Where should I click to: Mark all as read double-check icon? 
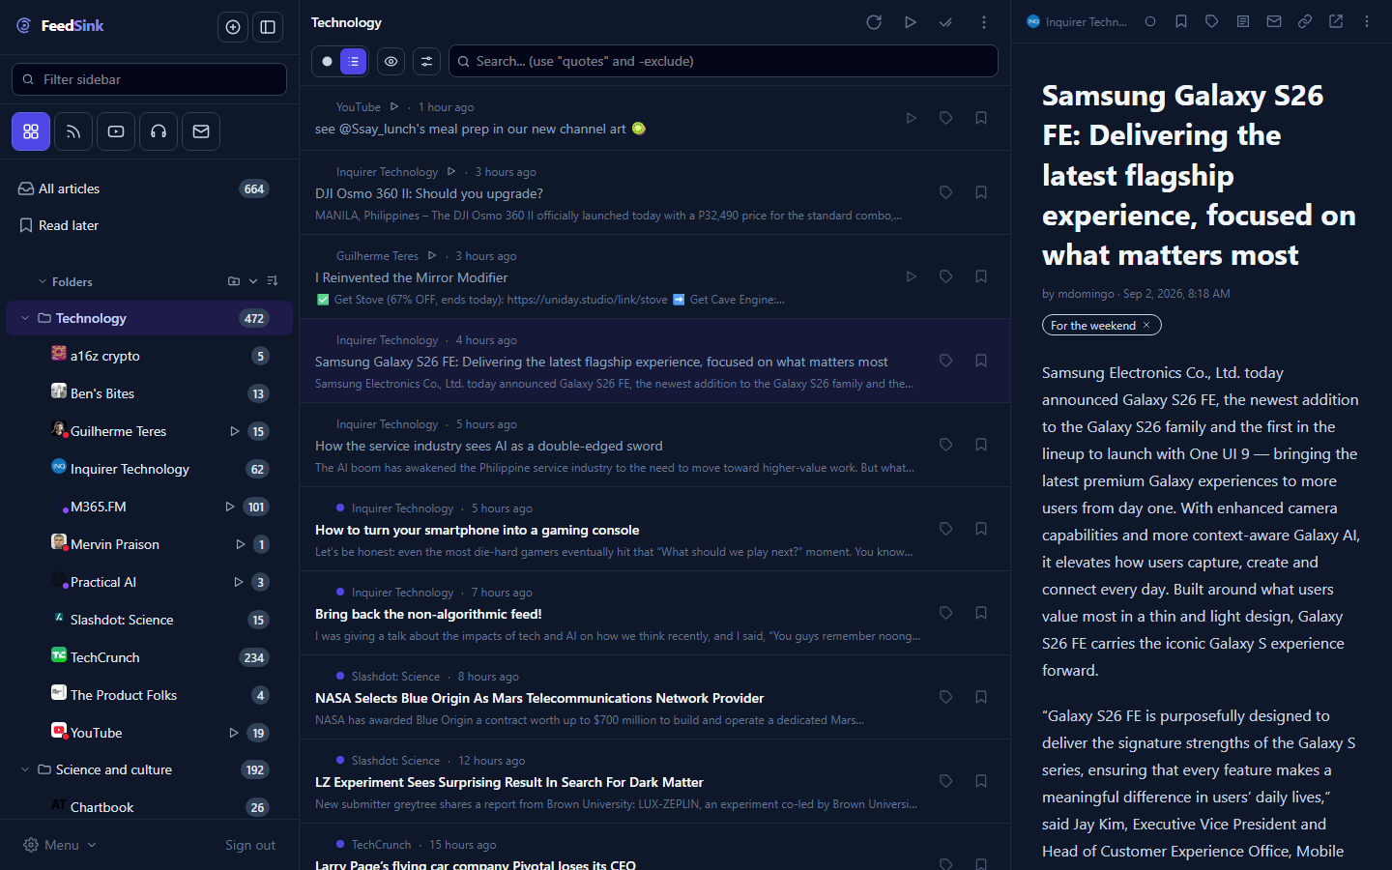pyautogui.click(x=945, y=22)
